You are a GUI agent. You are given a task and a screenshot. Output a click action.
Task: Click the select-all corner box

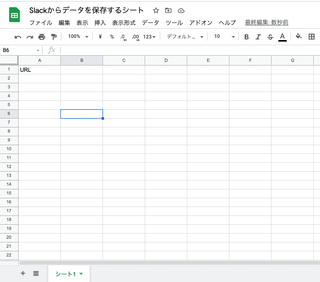tap(9, 60)
